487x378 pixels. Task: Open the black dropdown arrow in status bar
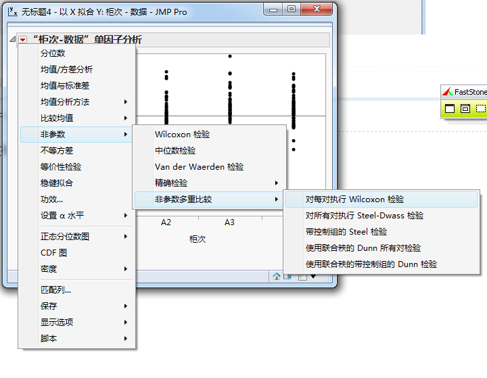[313, 276]
